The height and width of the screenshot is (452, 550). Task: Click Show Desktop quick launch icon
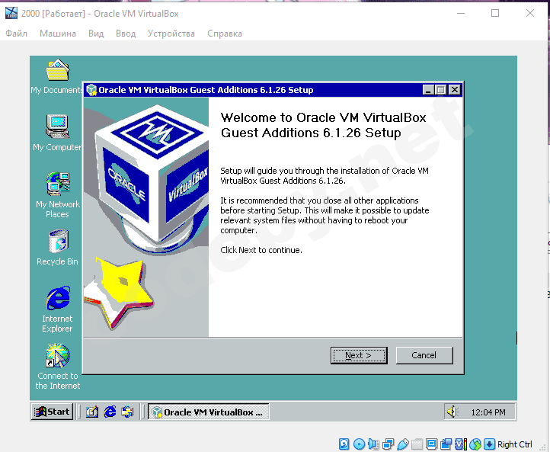(x=92, y=412)
